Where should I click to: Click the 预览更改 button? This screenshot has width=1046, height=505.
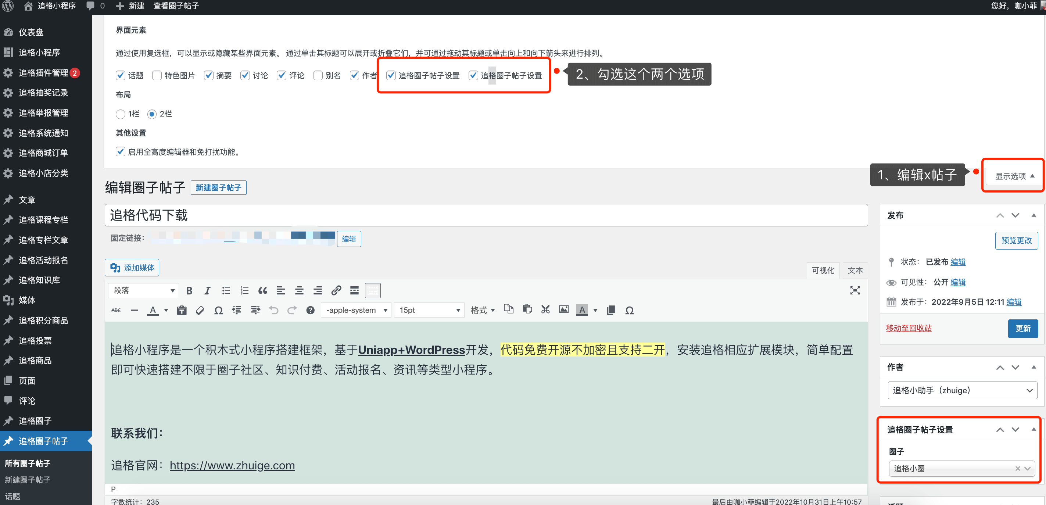click(1016, 241)
